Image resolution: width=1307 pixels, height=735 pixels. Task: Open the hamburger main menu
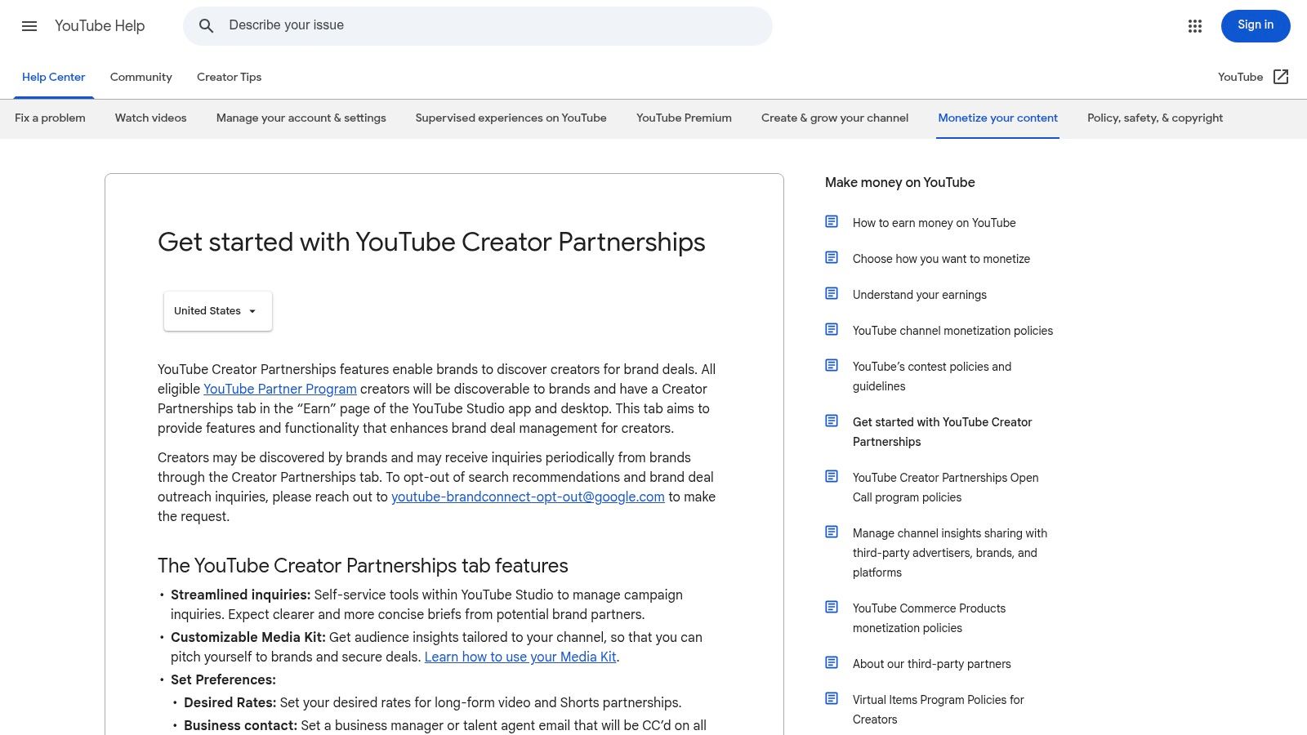pyautogui.click(x=29, y=26)
